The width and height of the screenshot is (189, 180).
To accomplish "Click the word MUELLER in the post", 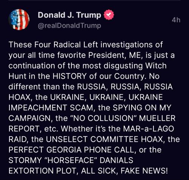I will [x=157, y=118].
